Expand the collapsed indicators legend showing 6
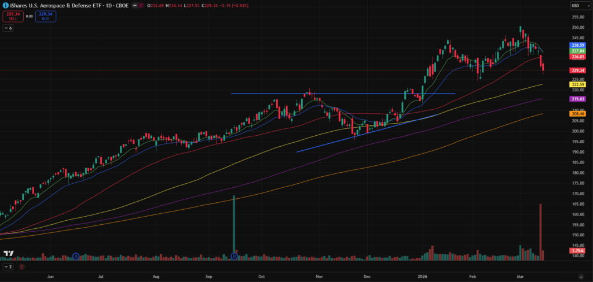This screenshot has width=593, height=282. coord(8,28)
